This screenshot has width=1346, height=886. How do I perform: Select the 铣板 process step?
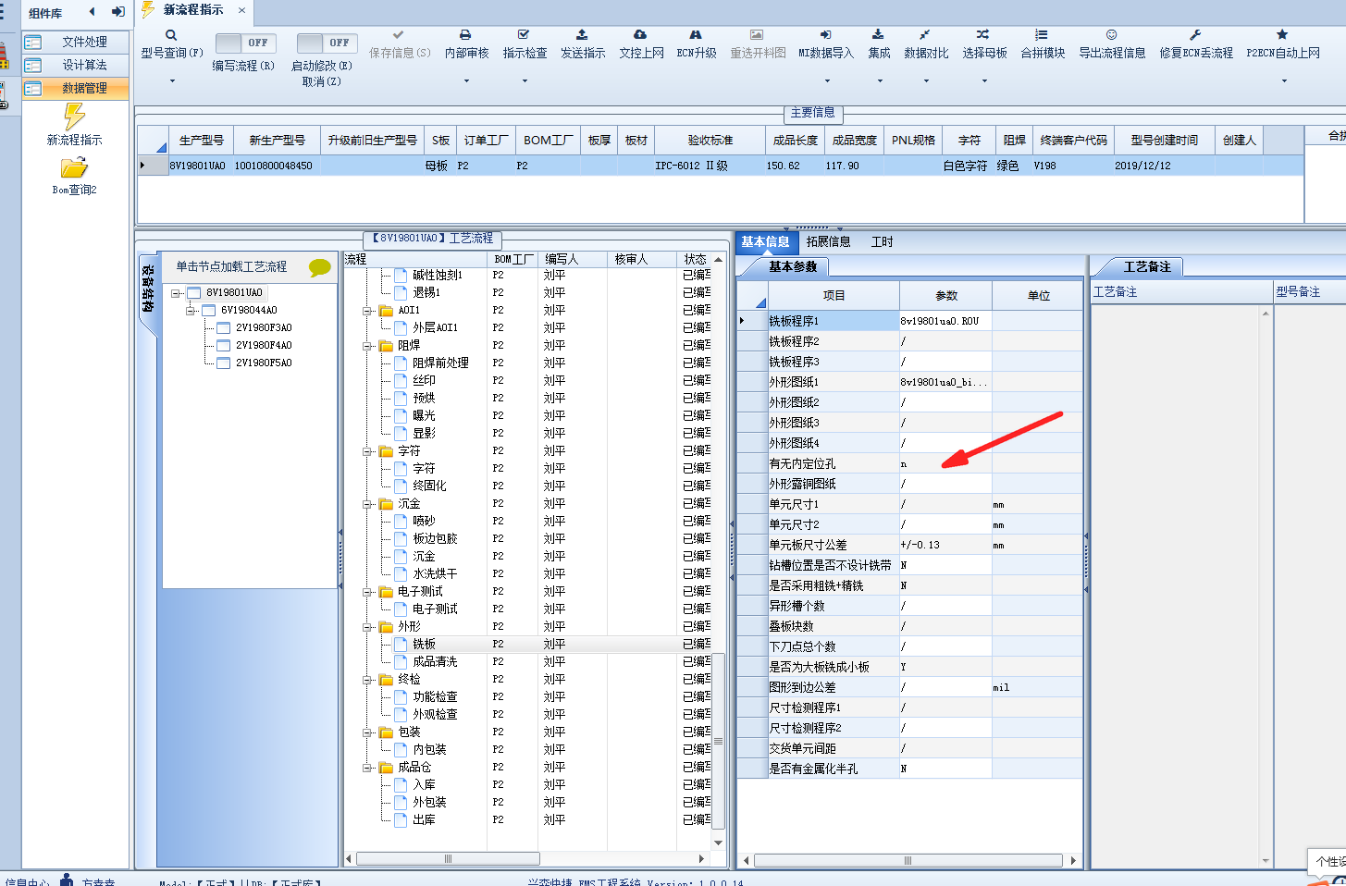click(424, 645)
